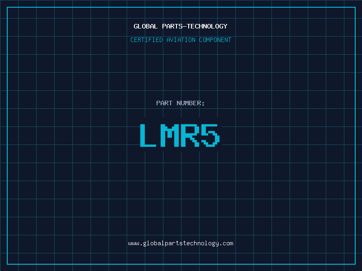Click the GLOBAL PARTS-TECHNOLOGY title

[181, 26]
